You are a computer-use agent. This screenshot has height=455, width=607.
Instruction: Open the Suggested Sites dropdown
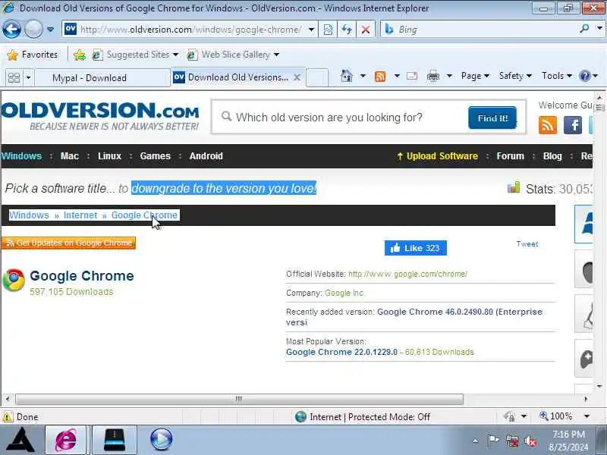(135, 55)
